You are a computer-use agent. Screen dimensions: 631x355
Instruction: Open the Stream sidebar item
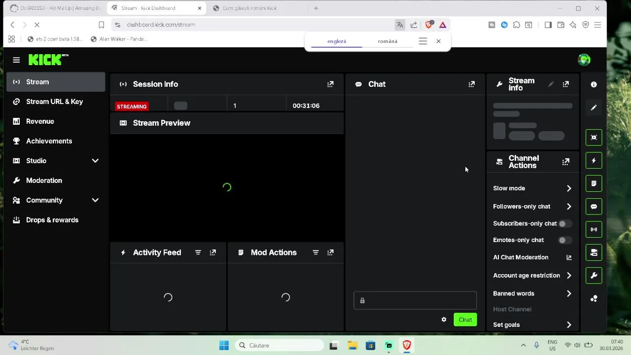56,82
